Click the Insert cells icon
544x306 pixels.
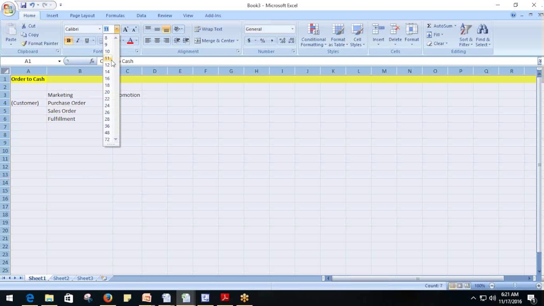(x=378, y=29)
